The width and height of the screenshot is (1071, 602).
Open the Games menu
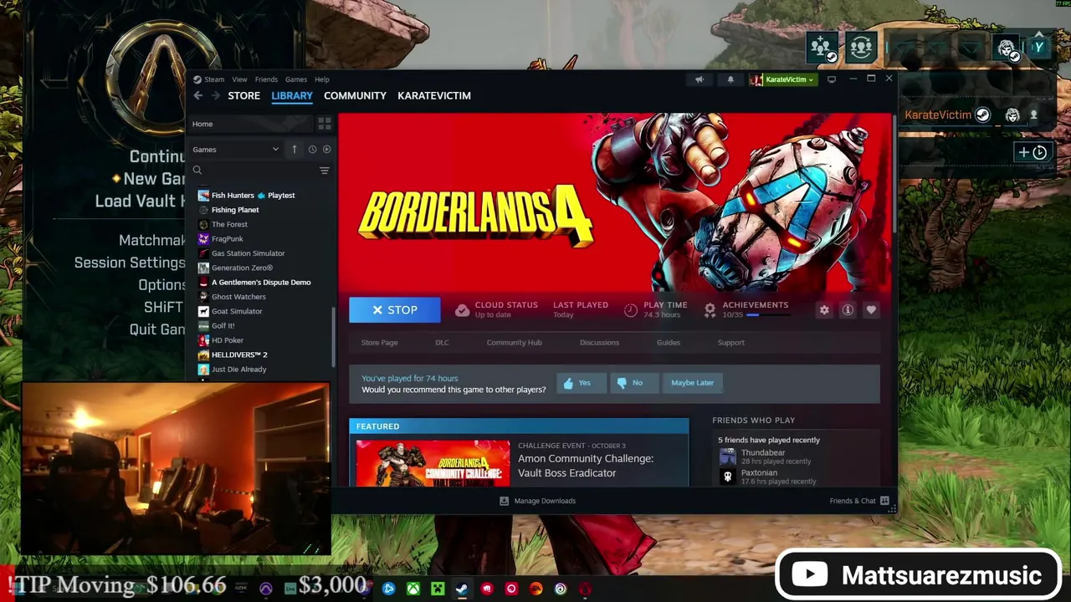coord(296,79)
